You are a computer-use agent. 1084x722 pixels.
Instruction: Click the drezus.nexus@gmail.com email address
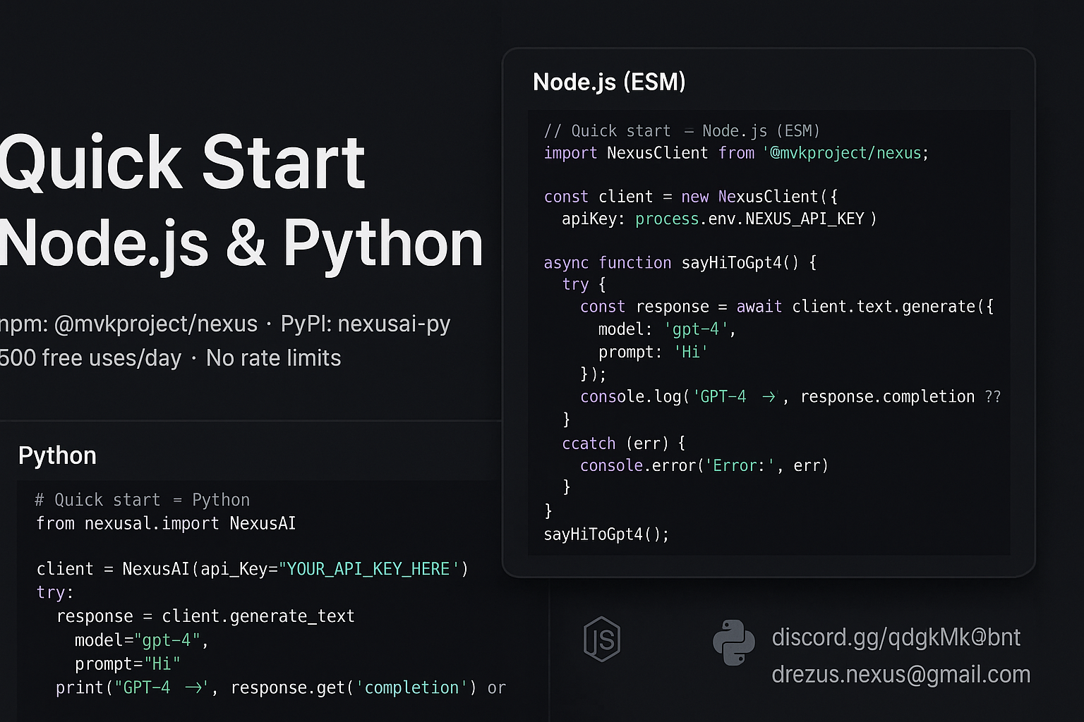tap(901, 674)
